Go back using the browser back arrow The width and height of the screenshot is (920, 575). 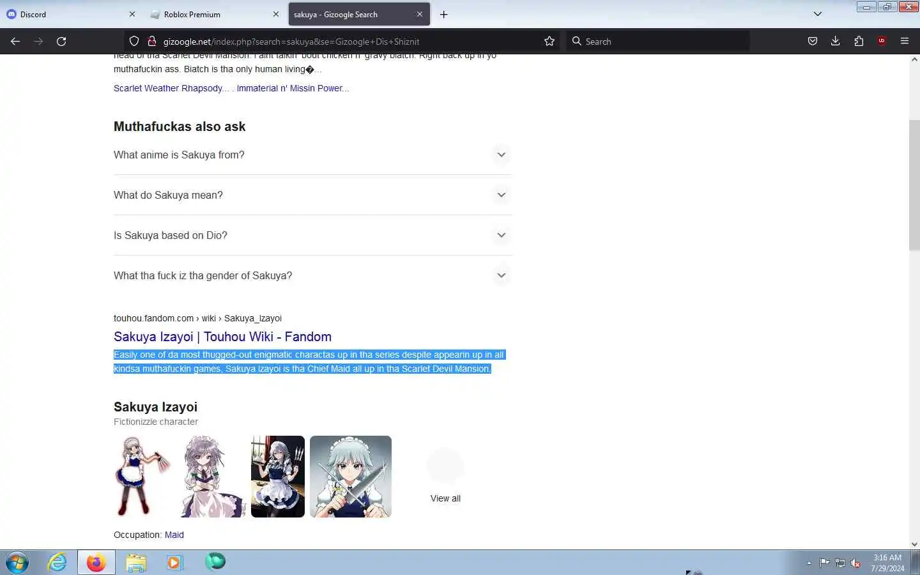pyautogui.click(x=15, y=41)
